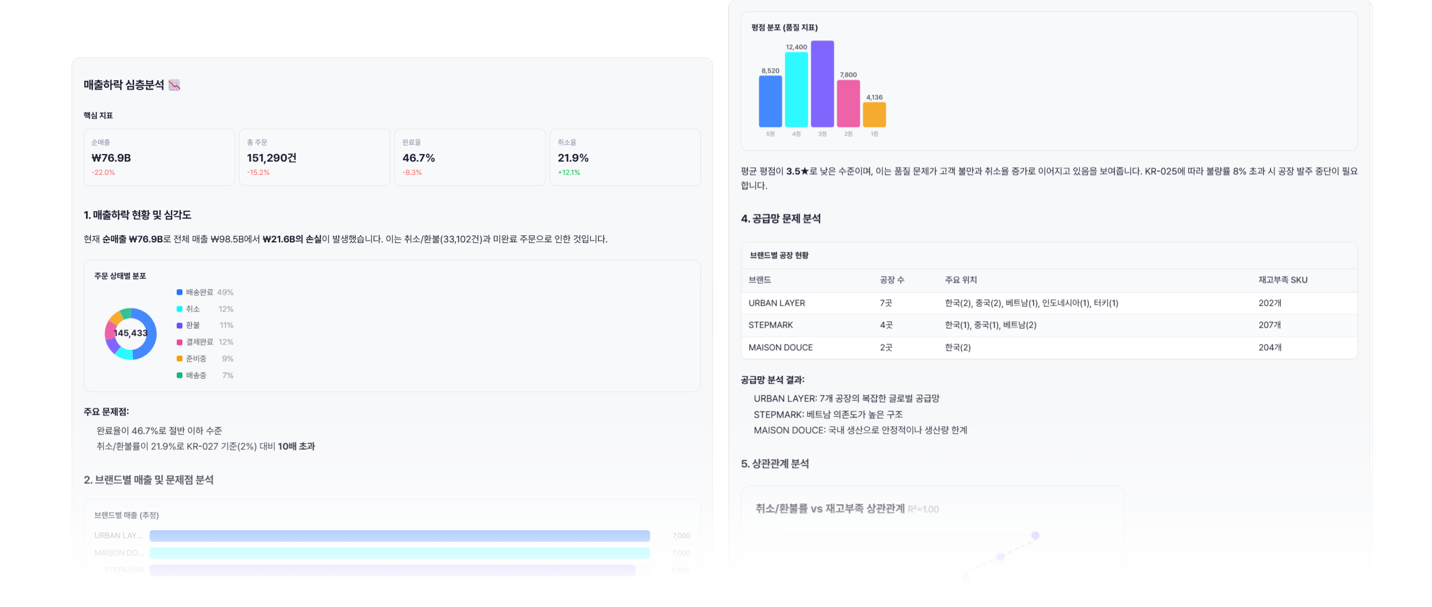
Task: Select the MAISON DOUCE table row name
Action: 781,347
